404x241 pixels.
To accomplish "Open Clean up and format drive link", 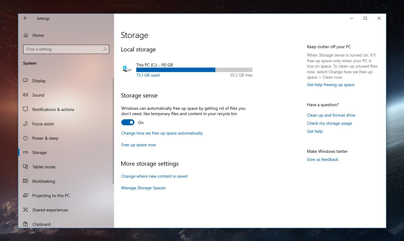I will (331, 115).
